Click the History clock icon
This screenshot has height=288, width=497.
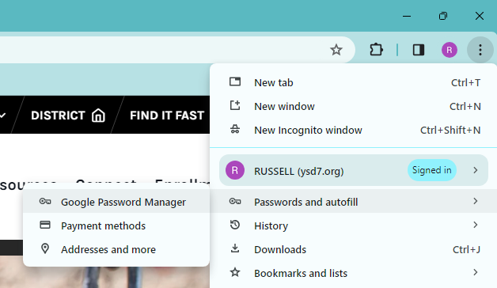pos(235,225)
